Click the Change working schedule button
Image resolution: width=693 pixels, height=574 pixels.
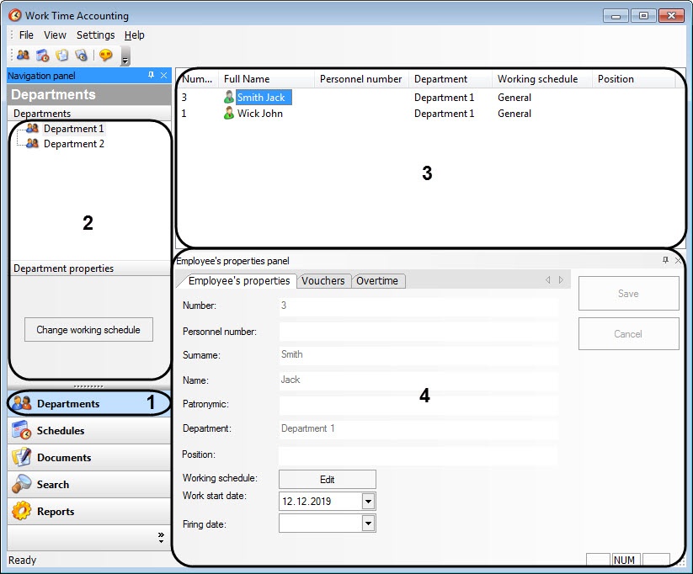[88, 330]
